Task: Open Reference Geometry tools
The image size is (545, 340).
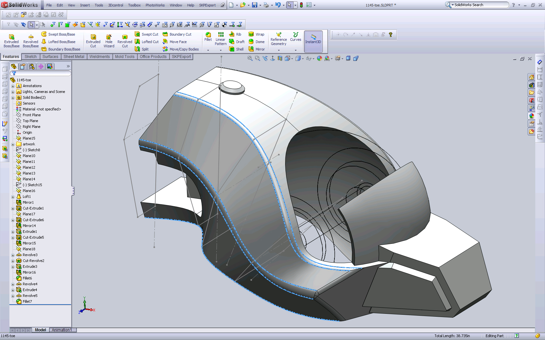Action: pos(279,39)
